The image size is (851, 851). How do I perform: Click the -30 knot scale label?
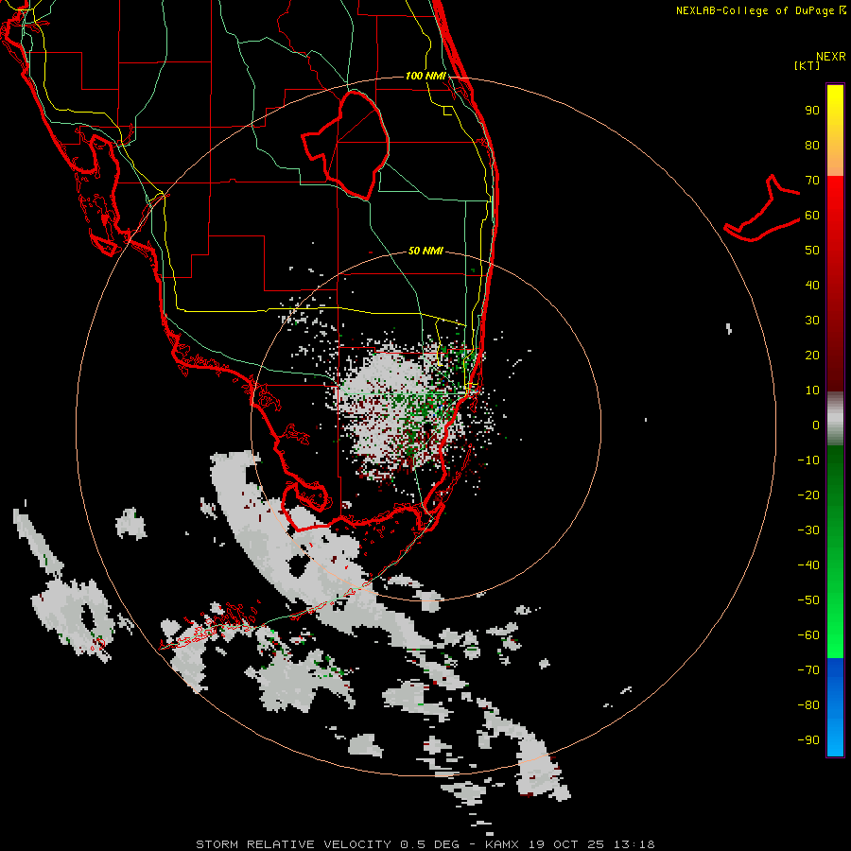point(808,530)
